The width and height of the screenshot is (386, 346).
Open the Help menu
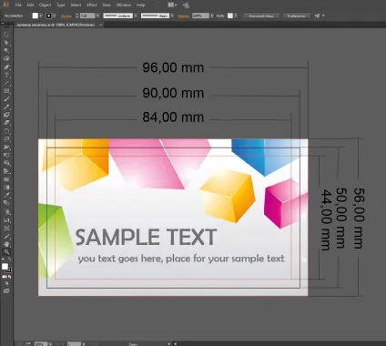[140, 5]
